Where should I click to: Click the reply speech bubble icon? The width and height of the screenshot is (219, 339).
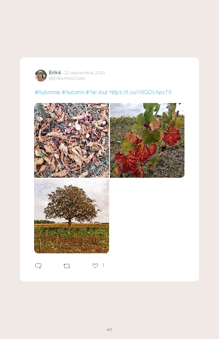pyautogui.click(x=38, y=266)
